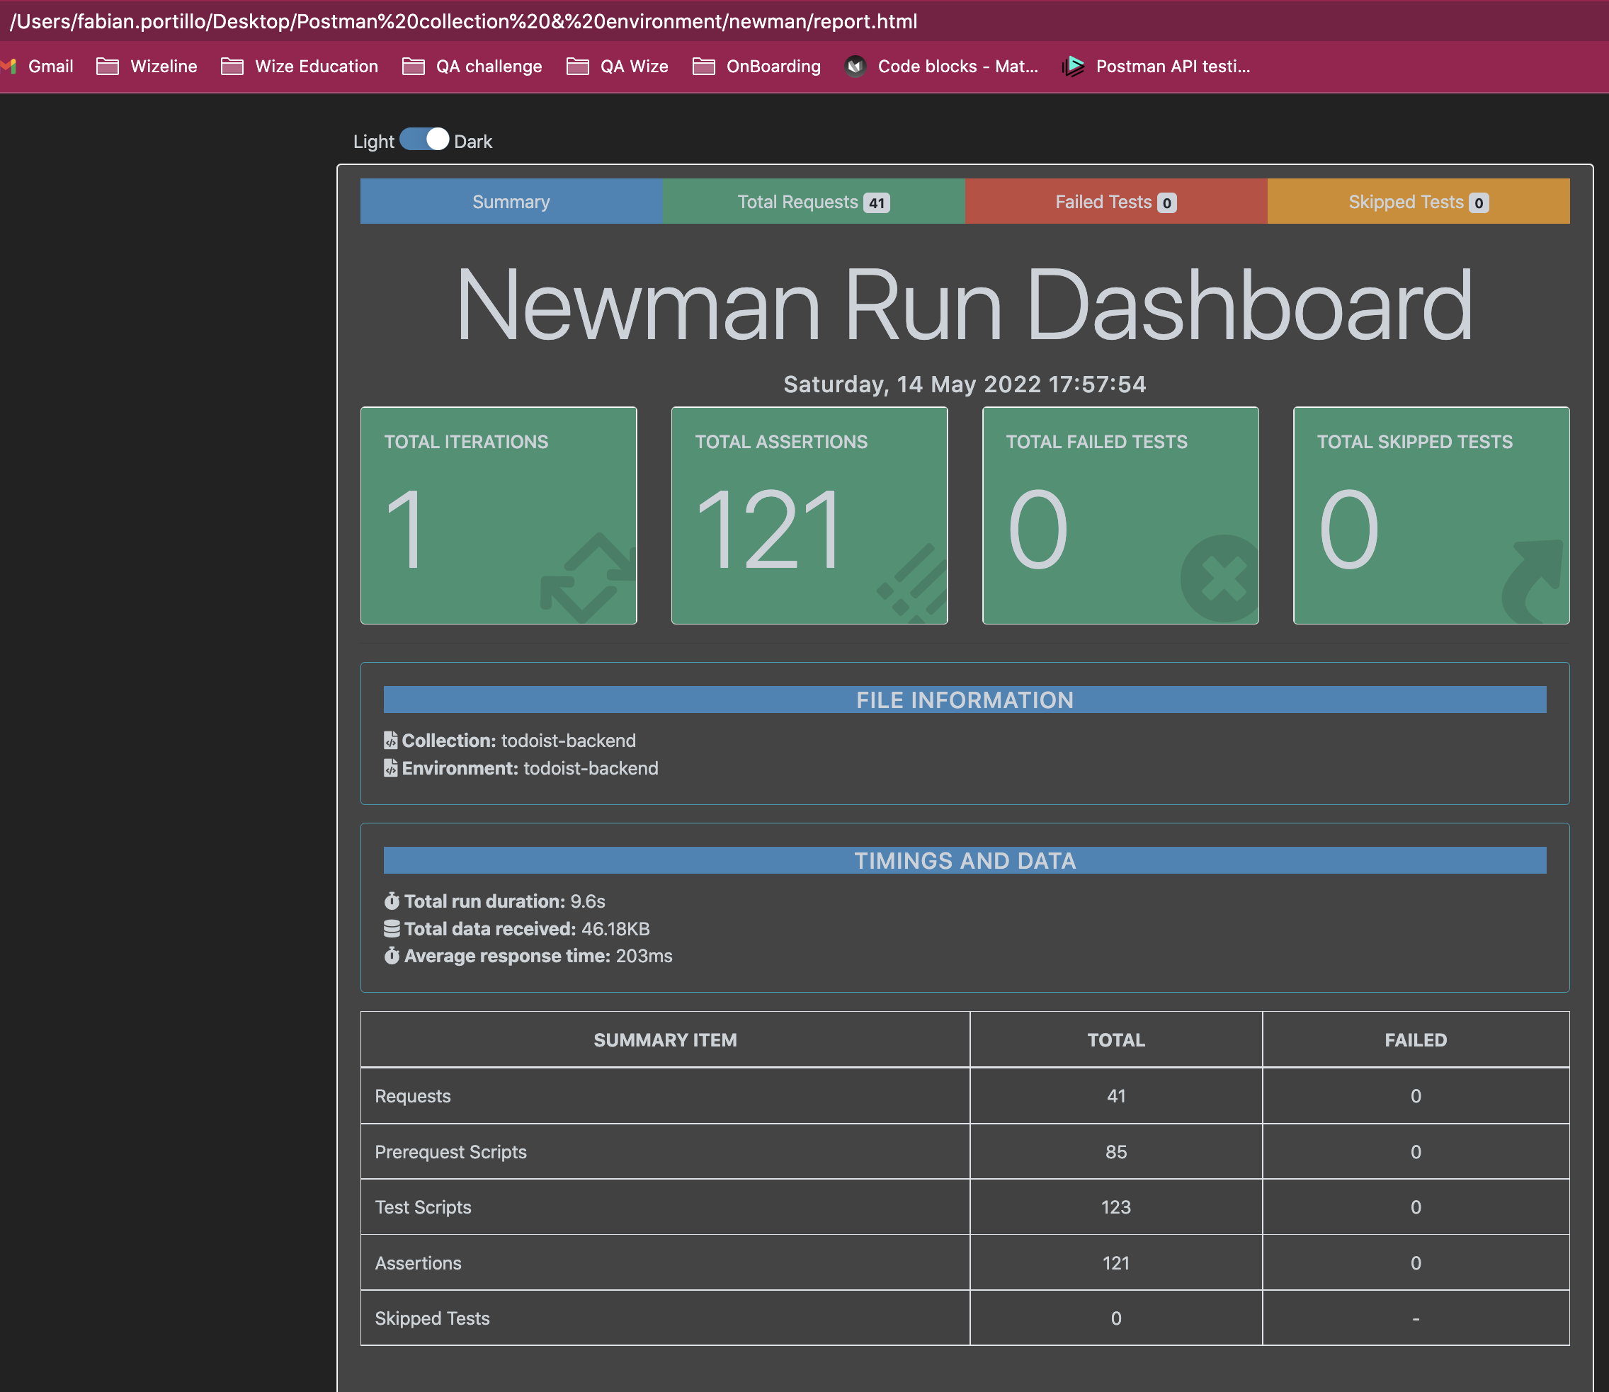Click the QA challenge folder icon

pyautogui.click(x=414, y=67)
